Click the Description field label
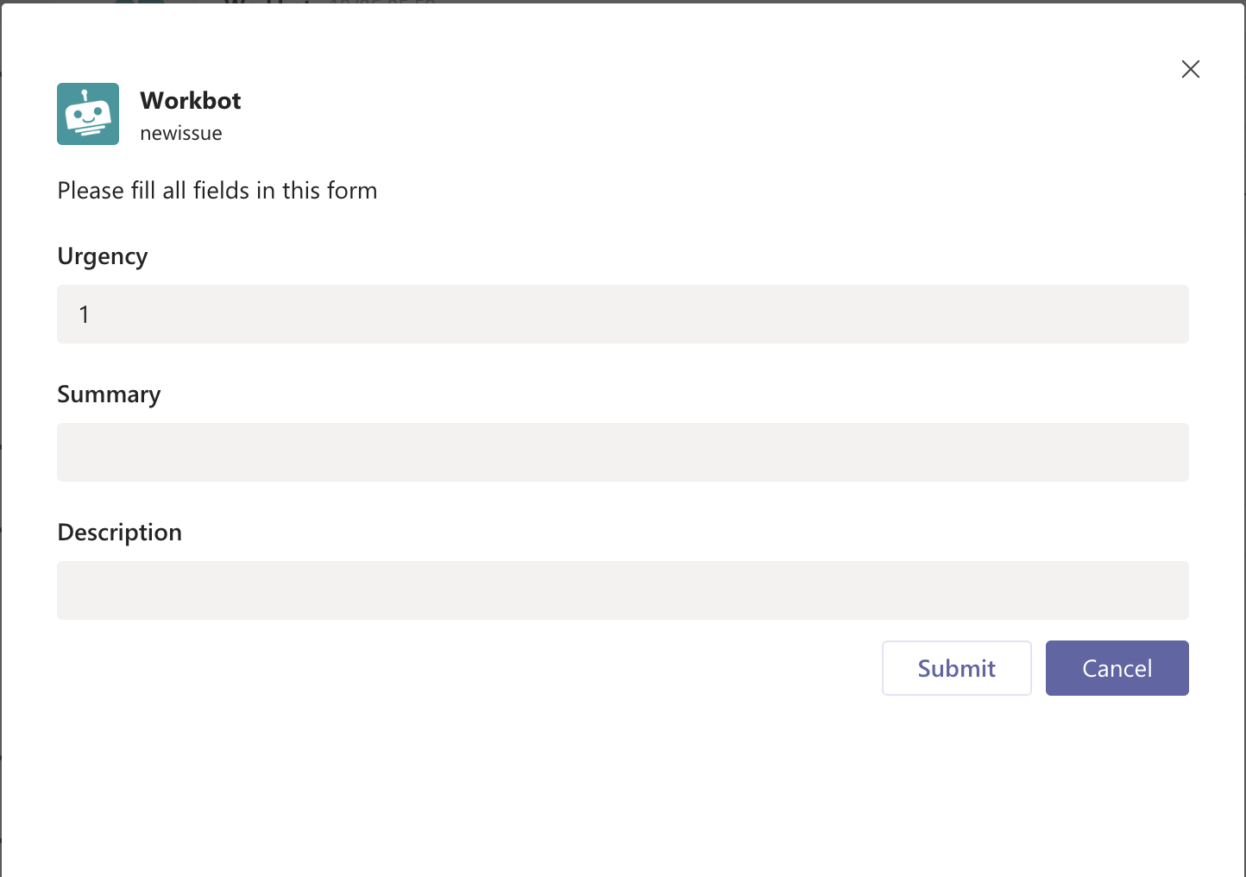 point(119,532)
